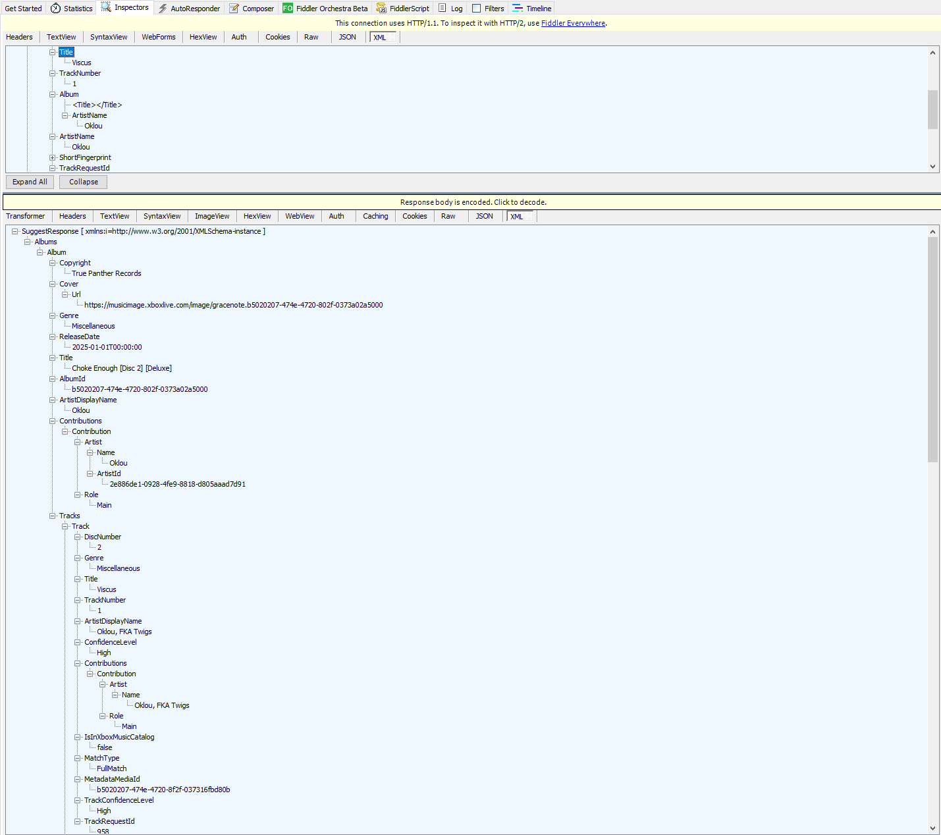The width and height of the screenshot is (941, 835).
Task: Open the Fiddler Orchestra Beta icon
Action: 288,9
